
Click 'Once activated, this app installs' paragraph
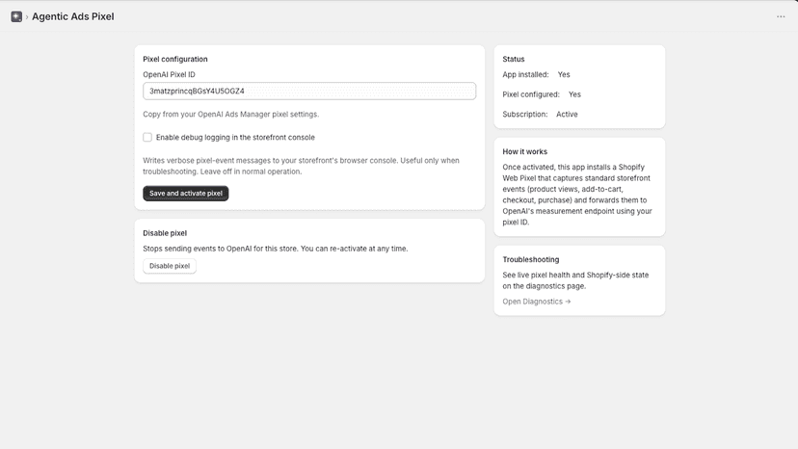click(577, 195)
